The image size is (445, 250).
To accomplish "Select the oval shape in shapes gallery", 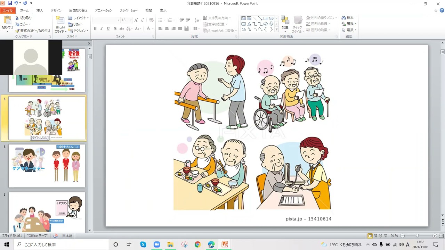I will coord(271,18).
